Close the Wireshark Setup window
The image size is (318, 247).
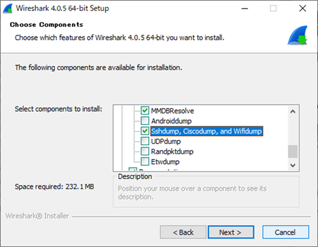(302, 8)
